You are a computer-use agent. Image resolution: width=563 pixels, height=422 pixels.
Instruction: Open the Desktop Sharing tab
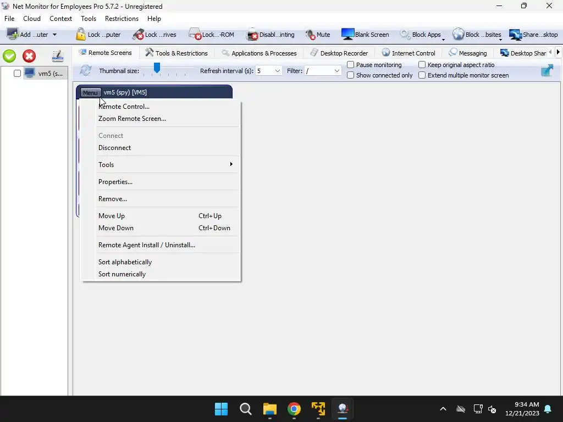click(x=523, y=53)
